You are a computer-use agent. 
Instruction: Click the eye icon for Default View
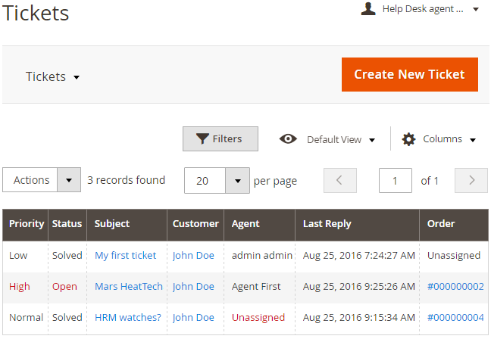(288, 138)
